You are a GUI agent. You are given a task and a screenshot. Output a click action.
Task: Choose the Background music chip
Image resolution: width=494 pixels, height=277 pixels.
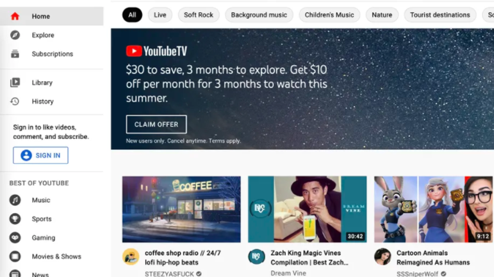pos(259,15)
